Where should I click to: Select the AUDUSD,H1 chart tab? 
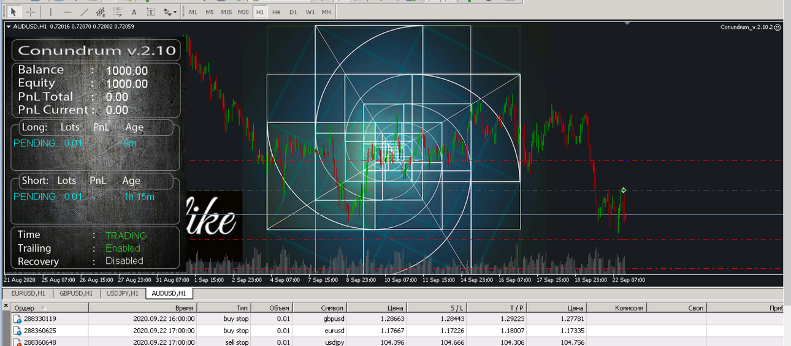coord(169,293)
